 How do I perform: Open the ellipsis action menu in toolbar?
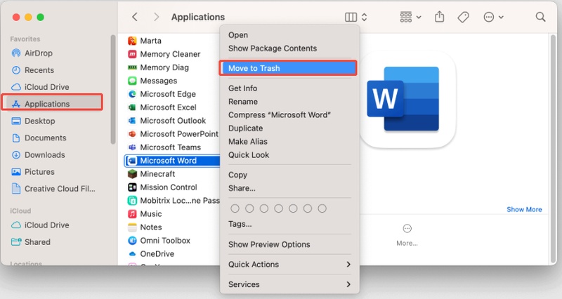click(x=493, y=17)
